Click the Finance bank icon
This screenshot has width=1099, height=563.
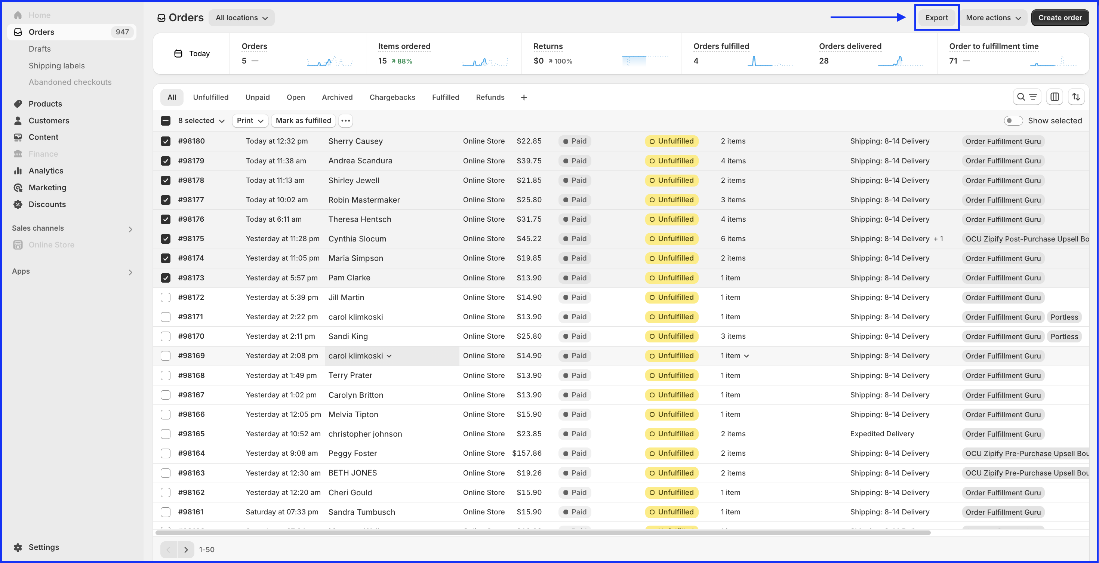(18, 154)
